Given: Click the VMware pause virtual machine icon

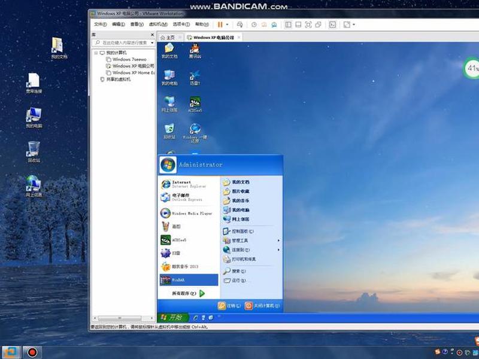Looking at the screenshot, I should [x=220, y=25].
